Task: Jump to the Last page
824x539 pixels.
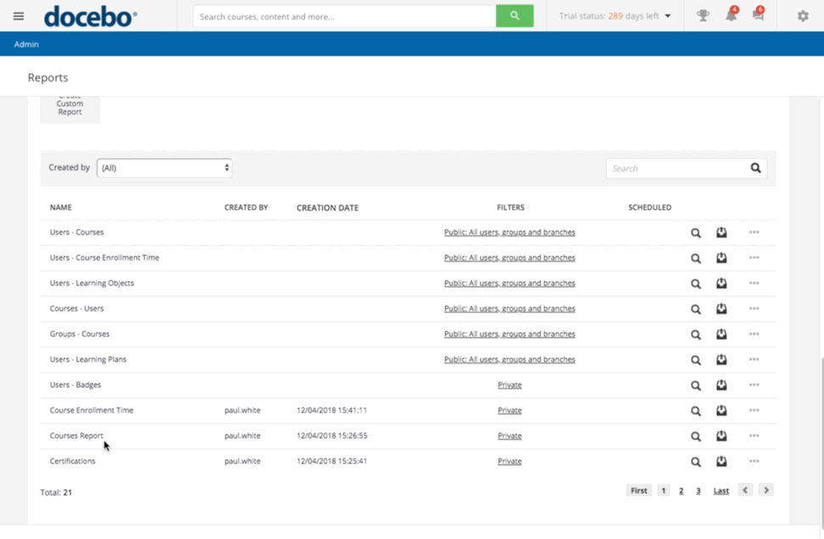Action: pos(720,491)
